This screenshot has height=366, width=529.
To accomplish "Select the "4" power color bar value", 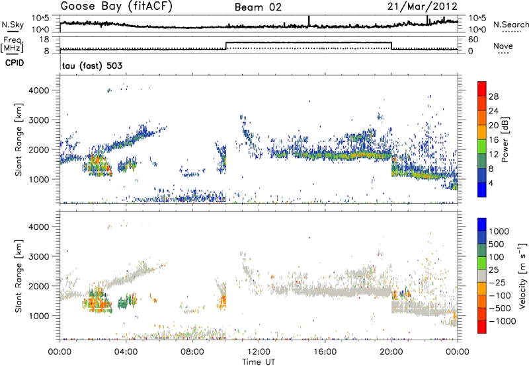I will pos(491,183).
